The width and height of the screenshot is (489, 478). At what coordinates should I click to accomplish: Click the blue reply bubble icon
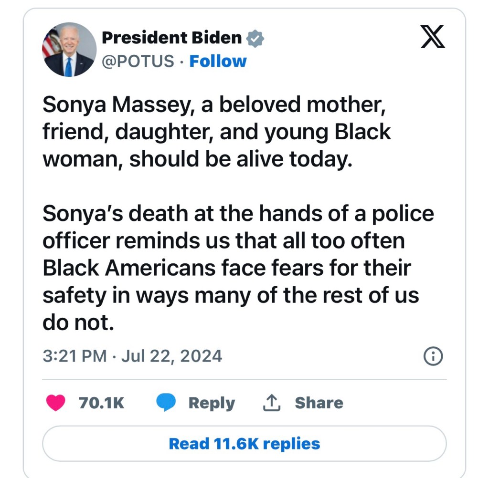click(166, 403)
